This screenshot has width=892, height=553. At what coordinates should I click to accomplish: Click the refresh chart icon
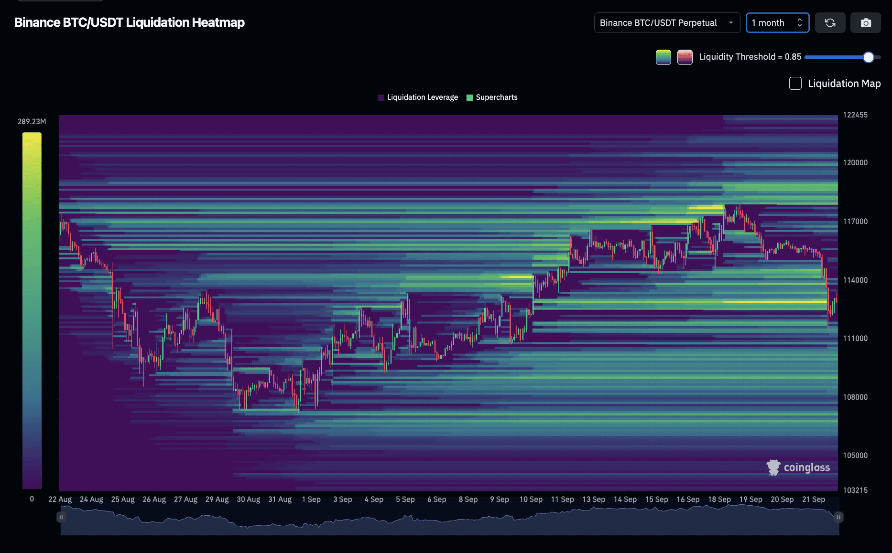coord(830,23)
